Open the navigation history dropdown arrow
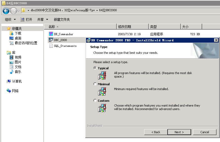Image resolution: width=220 pixels, height=142 pixels. pos(18,11)
